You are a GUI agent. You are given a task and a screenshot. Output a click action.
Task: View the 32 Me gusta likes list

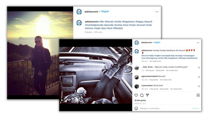(x=140, y=100)
